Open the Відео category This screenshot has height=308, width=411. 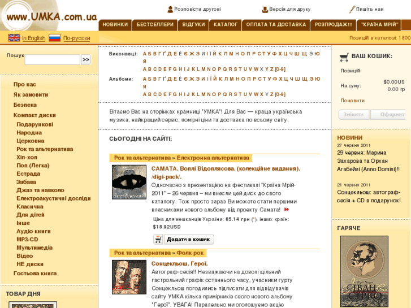[x=25, y=256]
